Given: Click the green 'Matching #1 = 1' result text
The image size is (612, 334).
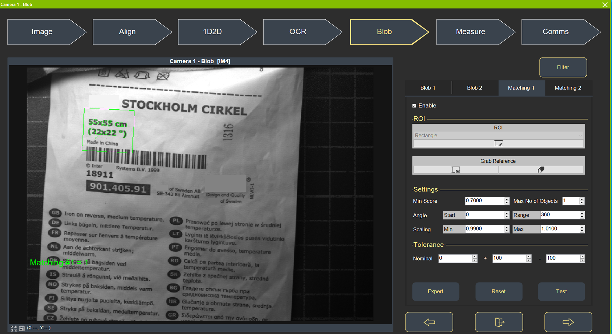Looking at the screenshot, I should click(59, 263).
